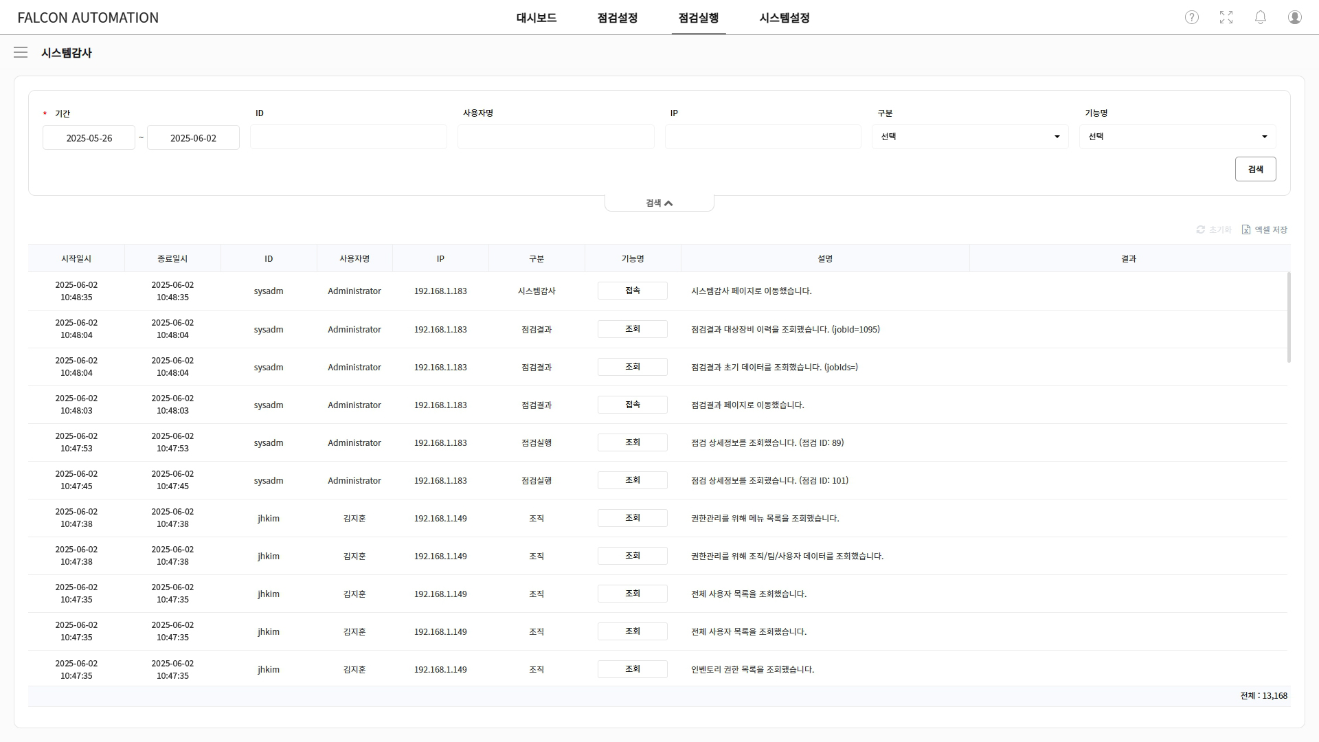1319x742 pixels.
Task: Pick the start date 2025-05-26 field
Action: point(89,137)
